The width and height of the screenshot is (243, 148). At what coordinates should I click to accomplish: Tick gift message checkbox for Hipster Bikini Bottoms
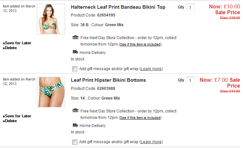click(x=75, y=142)
